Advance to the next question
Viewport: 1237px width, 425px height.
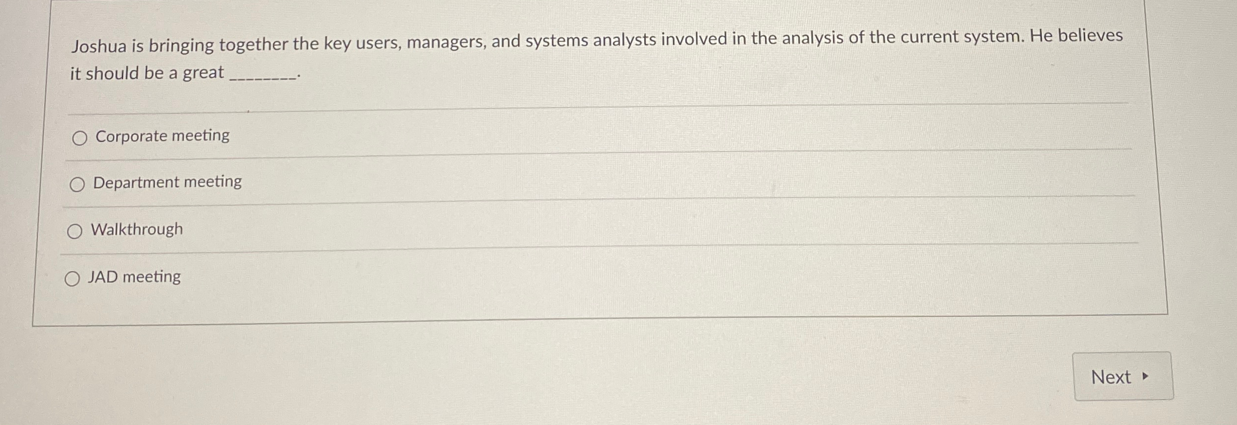(1122, 377)
